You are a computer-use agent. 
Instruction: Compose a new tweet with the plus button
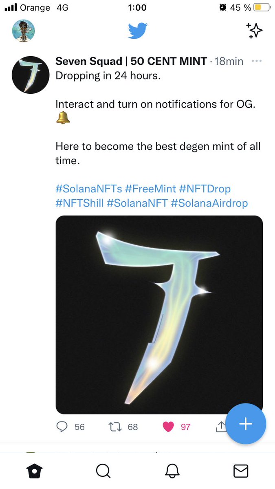(x=246, y=424)
